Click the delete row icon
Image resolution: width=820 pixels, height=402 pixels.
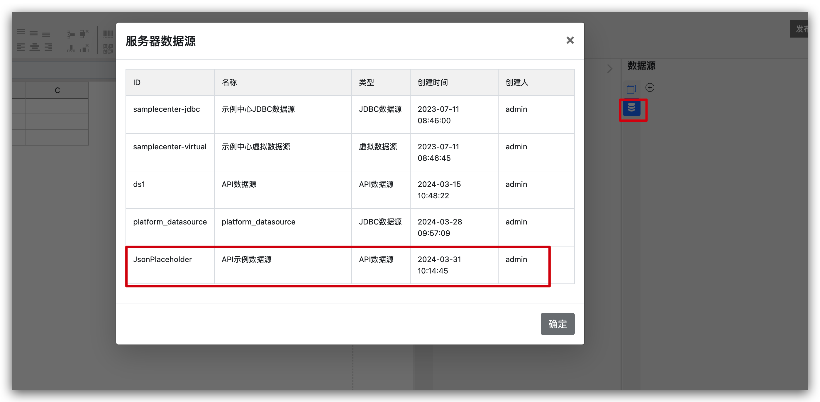[84, 33]
